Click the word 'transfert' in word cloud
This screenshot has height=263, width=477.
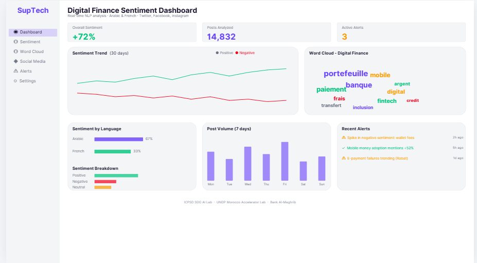331,106
